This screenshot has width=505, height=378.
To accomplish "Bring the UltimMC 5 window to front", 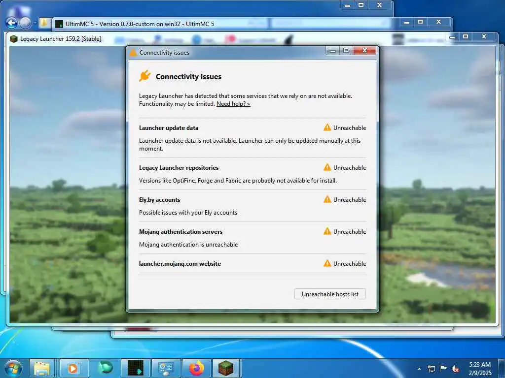I will [x=140, y=24].
